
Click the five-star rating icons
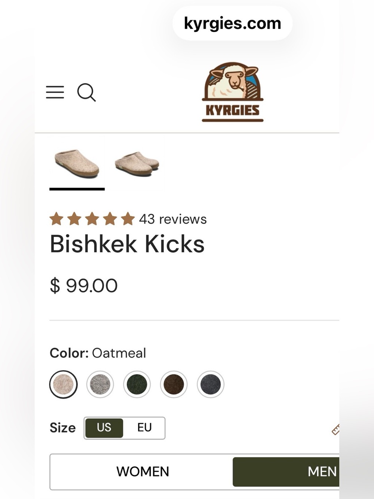92,219
